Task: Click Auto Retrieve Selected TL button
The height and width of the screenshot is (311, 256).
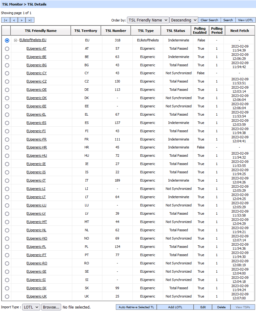Action: pyautogui.click(x=136, y=307)
